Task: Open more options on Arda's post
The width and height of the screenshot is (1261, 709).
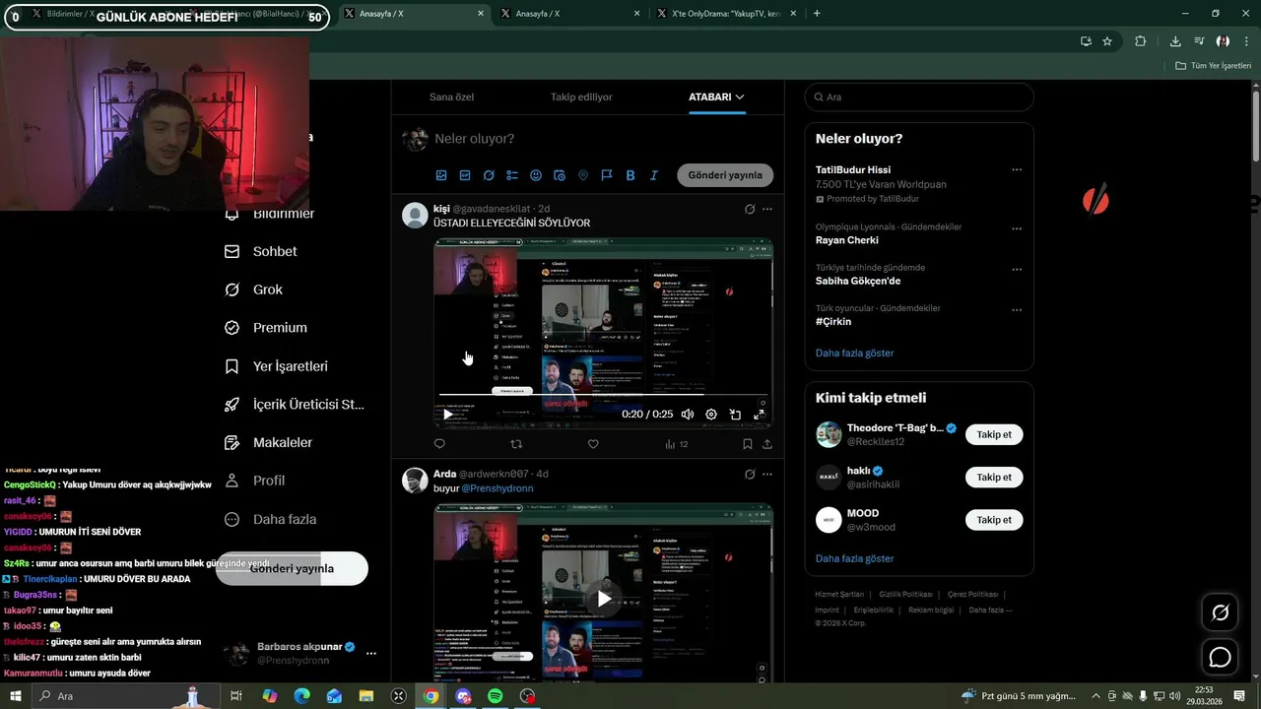Action: tap(767, 474)
